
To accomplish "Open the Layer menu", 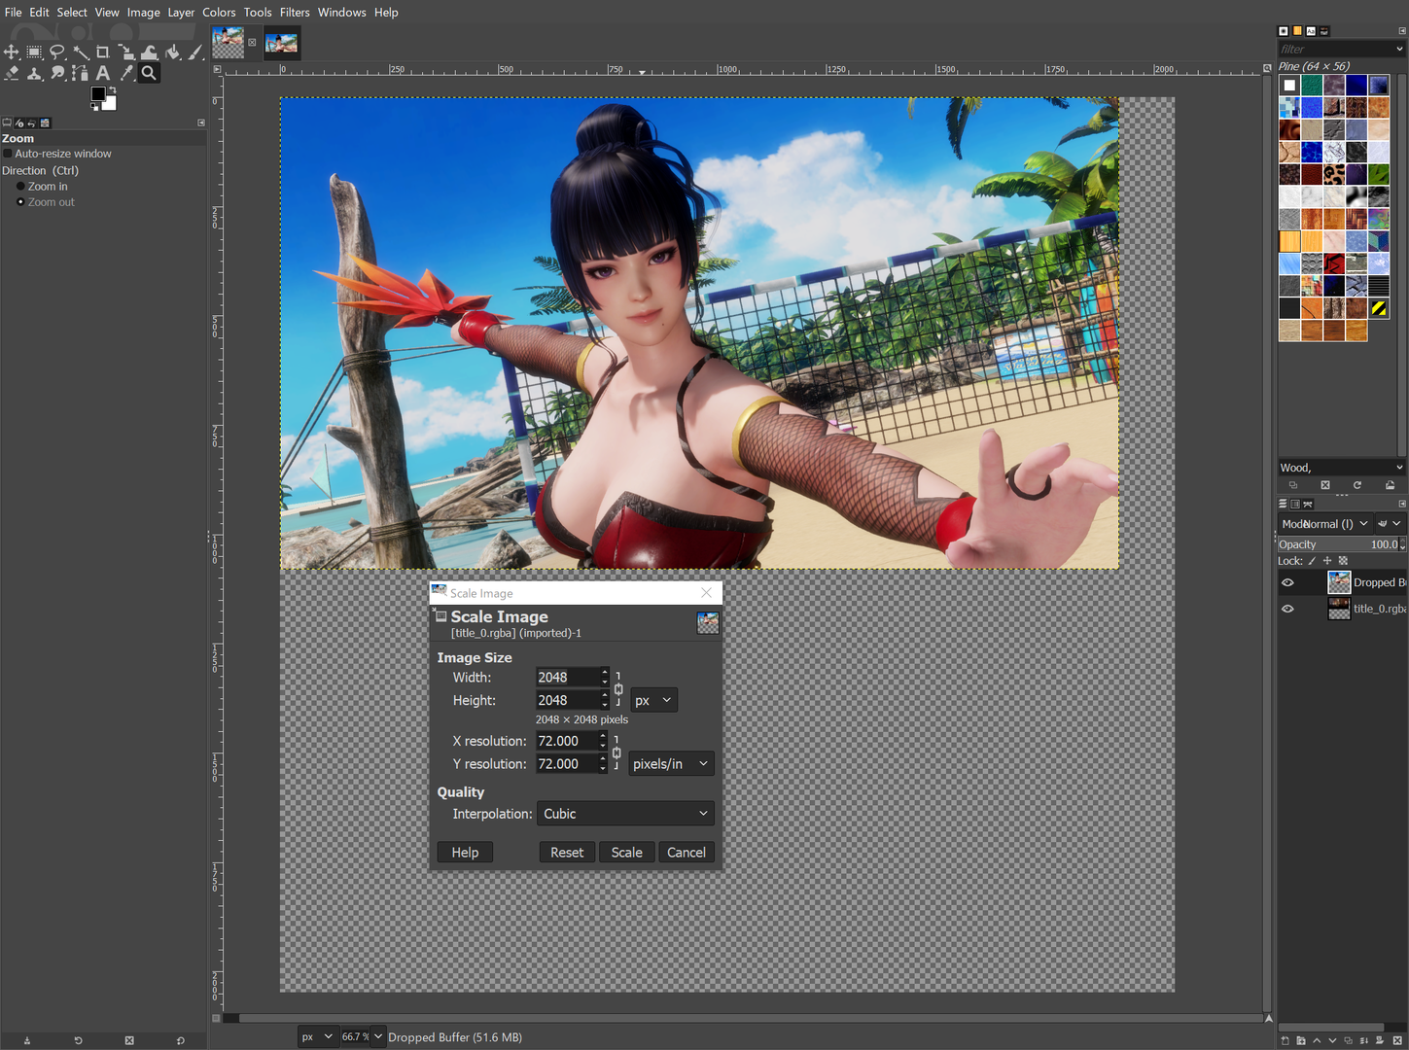I will (x=181, y=13).
